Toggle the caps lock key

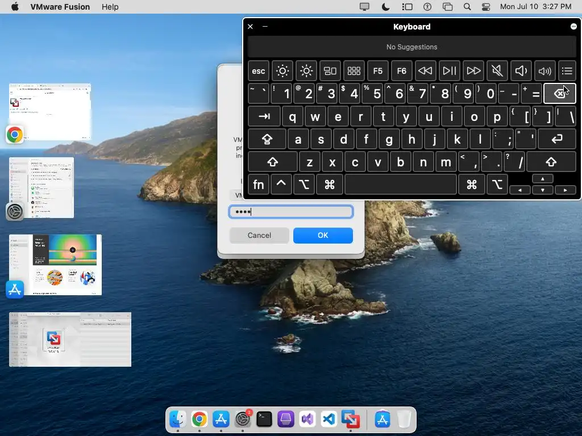267,139
